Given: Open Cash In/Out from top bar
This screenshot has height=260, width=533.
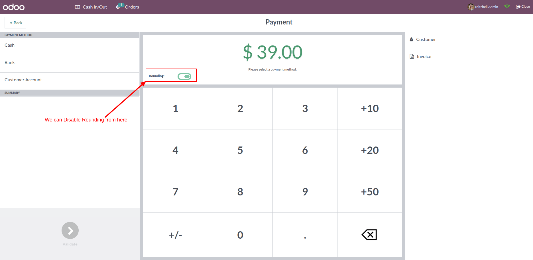Looking at the screenshot, I should click(91, 7).
